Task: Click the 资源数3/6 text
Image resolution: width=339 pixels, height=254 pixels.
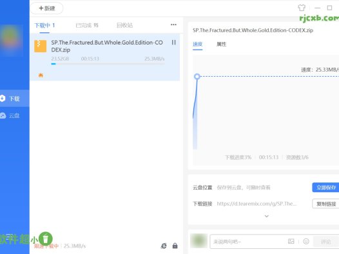Action: point(297,157)
